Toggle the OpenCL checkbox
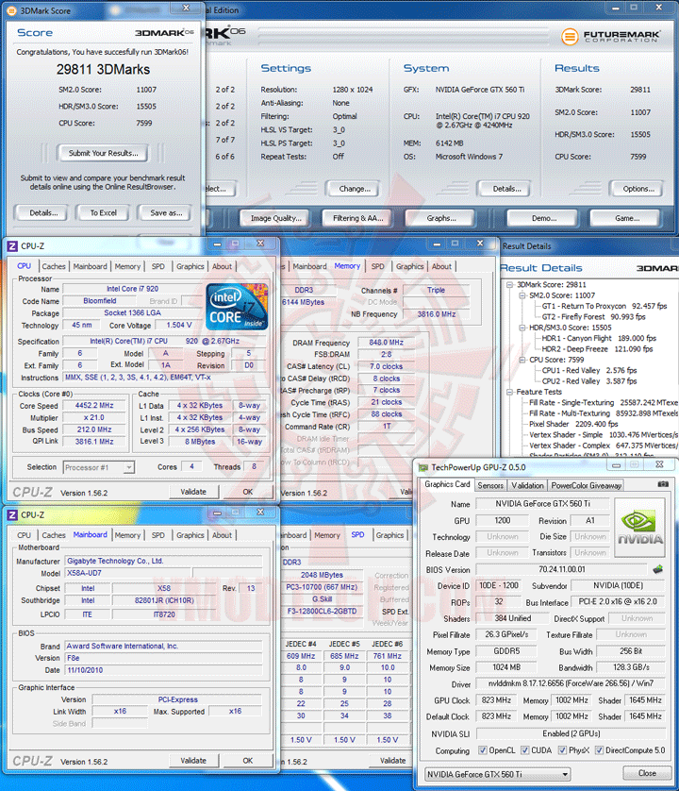Screen dimensions: 679x791 [483, 750]
